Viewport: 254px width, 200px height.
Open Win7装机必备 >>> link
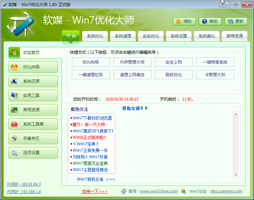(x=96, y=179)
